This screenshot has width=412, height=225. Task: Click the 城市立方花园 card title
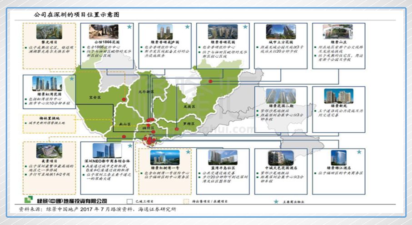[x=281, y=42]
